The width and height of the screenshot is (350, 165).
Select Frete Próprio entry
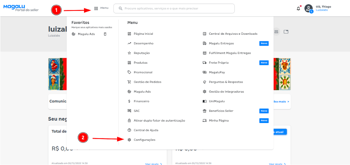tap(219, 63)
